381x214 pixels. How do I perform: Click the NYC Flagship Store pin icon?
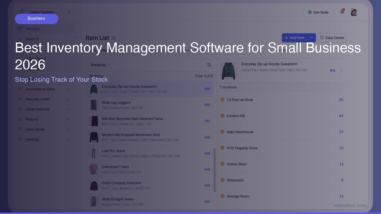222,148
